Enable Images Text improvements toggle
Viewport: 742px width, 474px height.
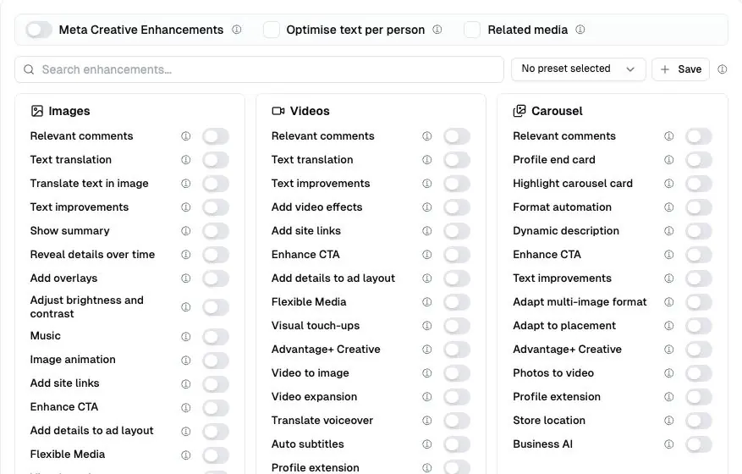tap(216, 207)
